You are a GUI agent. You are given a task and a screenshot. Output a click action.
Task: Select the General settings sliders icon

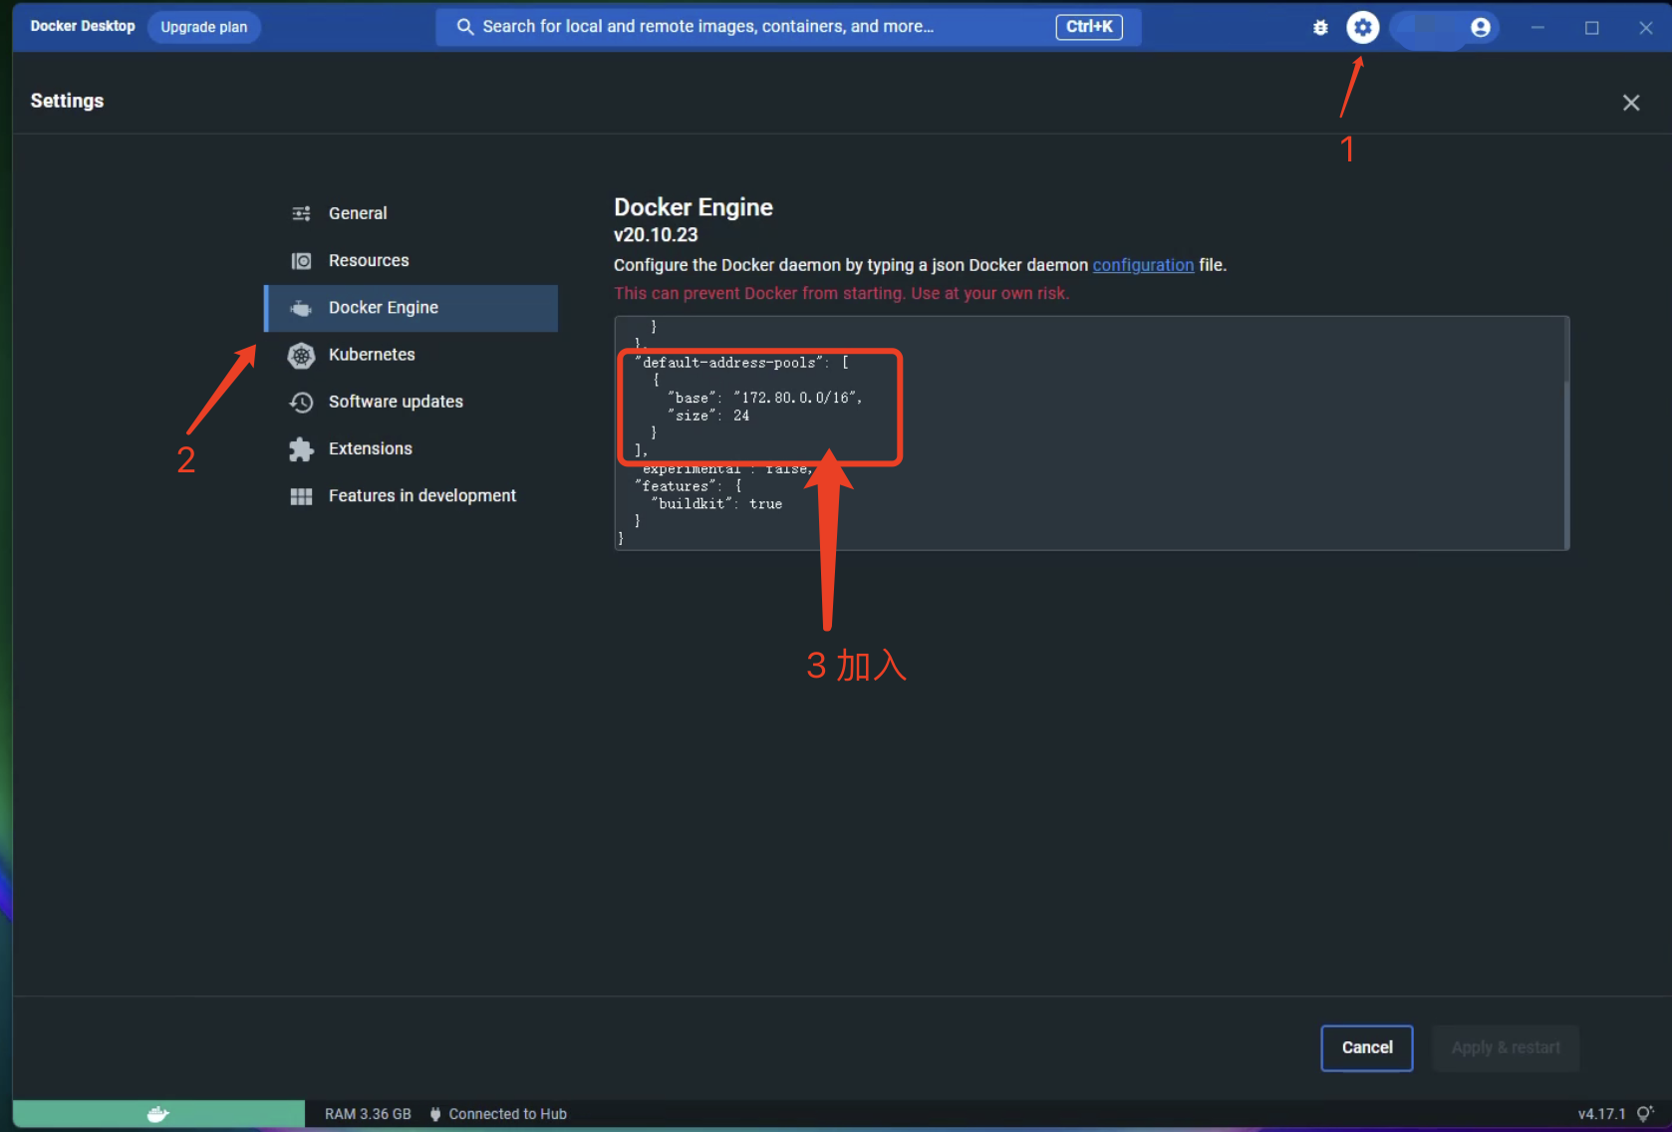click(301, 212)
